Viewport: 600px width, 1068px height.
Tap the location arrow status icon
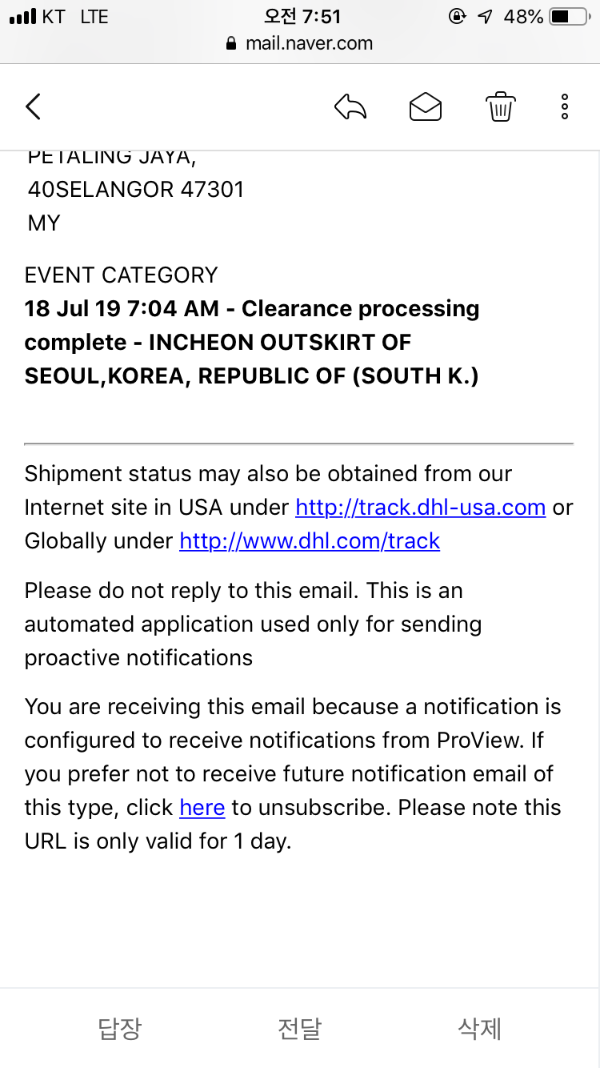click(485, 17)
